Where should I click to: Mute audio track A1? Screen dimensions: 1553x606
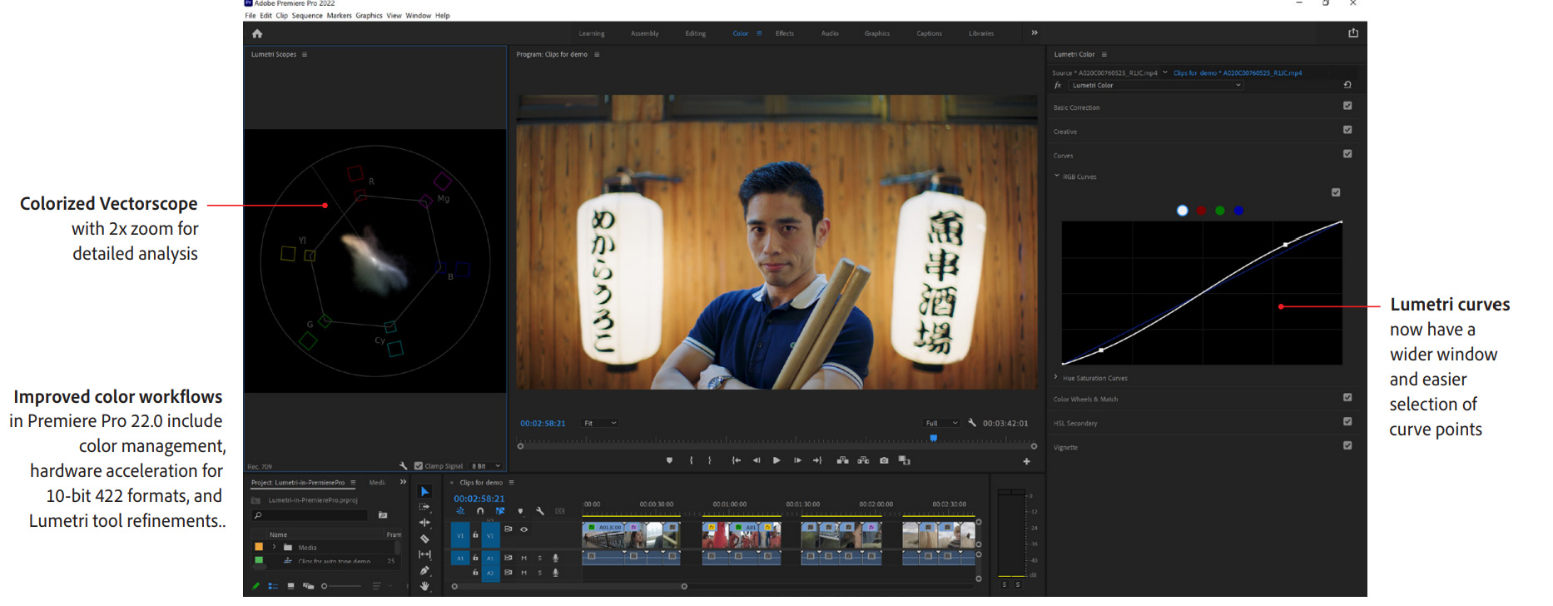pos(523,558)
